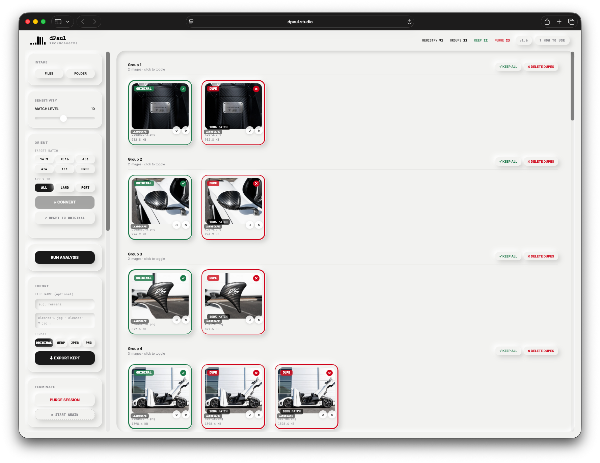Select FREE target ratio
This screenshot has width=600, height=463.
tap(85, 169)
